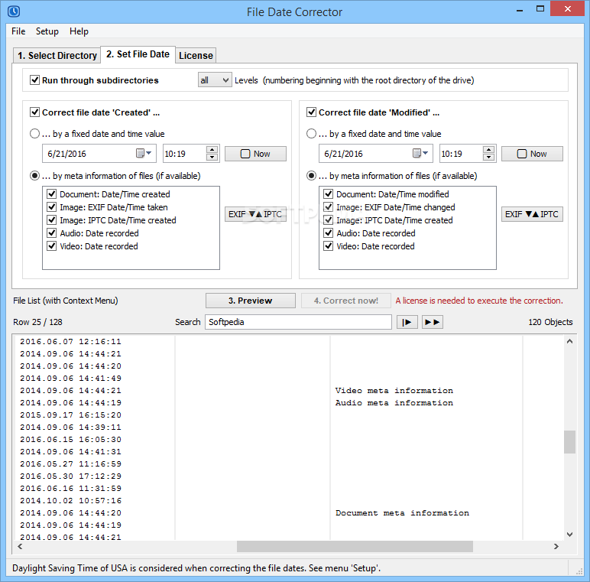Open the Levels 'all' dropdown
This screenshot has width=590, height=582.
click(x=215, y=80)
